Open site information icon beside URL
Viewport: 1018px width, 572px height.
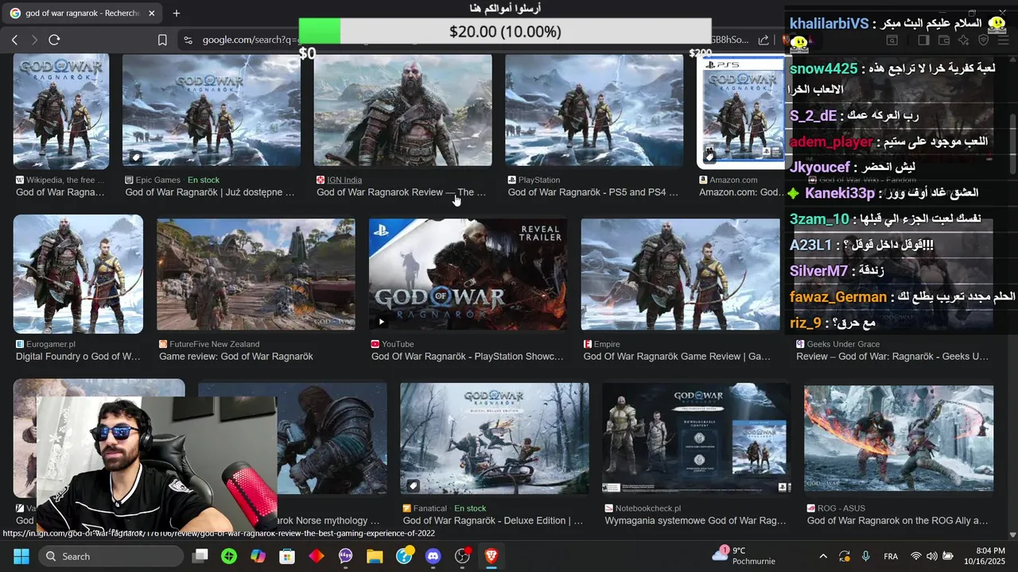click(188, 40)
